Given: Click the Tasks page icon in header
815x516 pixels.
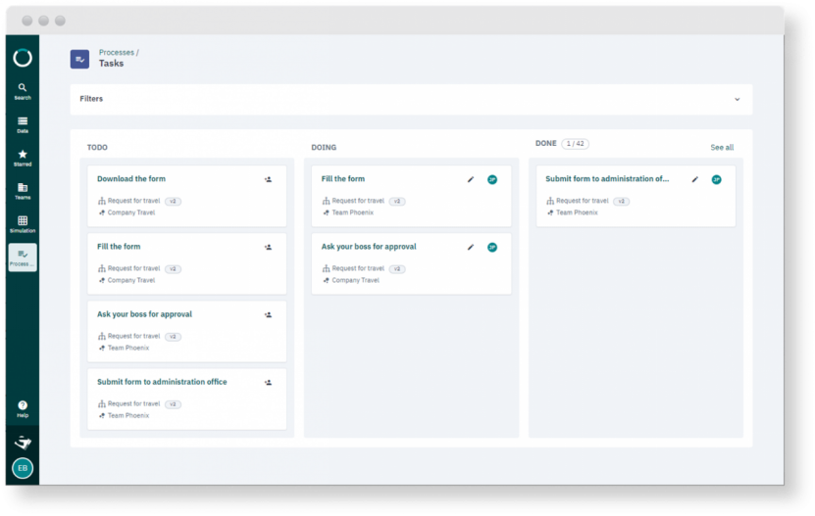Looking at the screenshot, I should pos(79,59).
